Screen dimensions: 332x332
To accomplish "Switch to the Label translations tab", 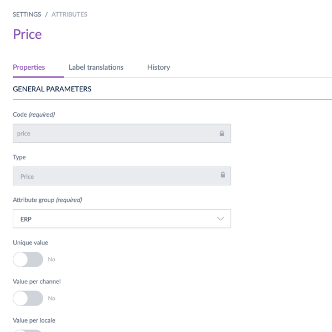I will [96, 68].
